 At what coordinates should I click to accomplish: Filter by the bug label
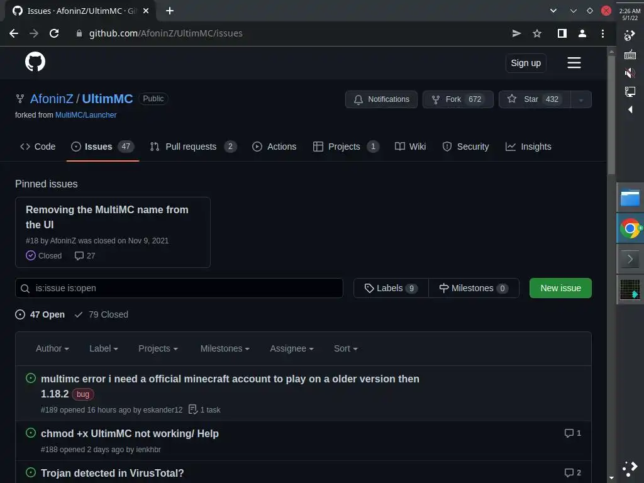click(x=83, y=394)
